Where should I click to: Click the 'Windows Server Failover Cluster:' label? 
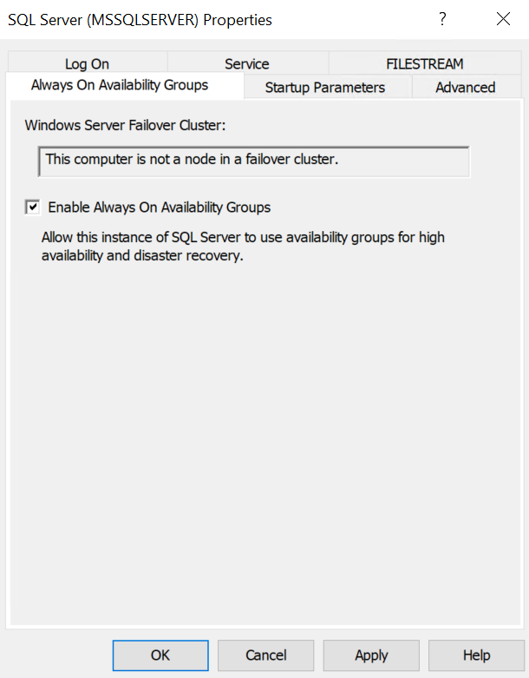(125, 125)
